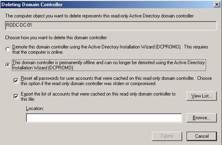The image size is (222, 145).
Task: Open the View List button
Action: pyautogui.click(x=202, y=96)
